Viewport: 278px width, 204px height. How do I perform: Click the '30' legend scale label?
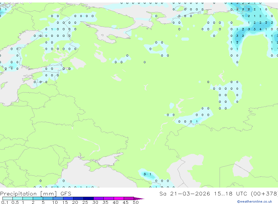click(95, 202)
